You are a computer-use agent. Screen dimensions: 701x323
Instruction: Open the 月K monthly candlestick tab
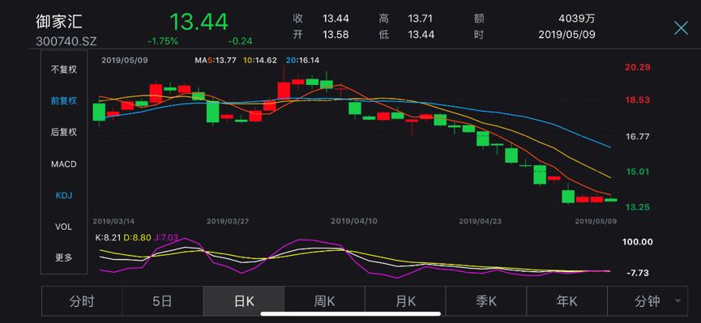tap(405, 301)
